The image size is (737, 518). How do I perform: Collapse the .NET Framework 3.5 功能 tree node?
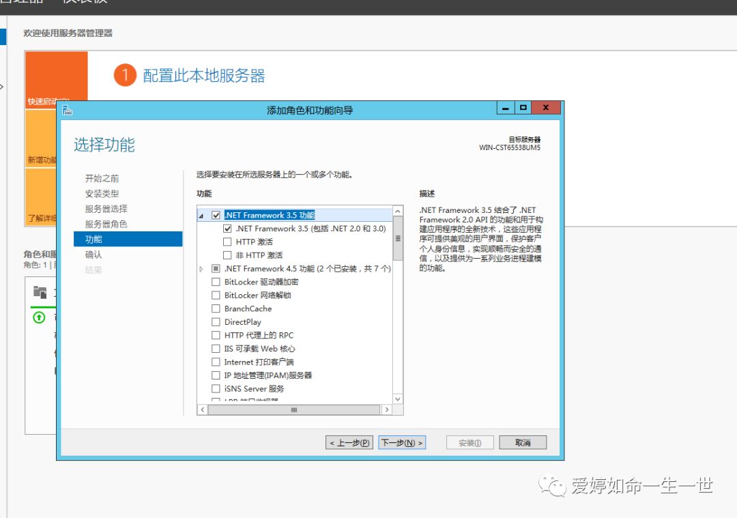201,216
